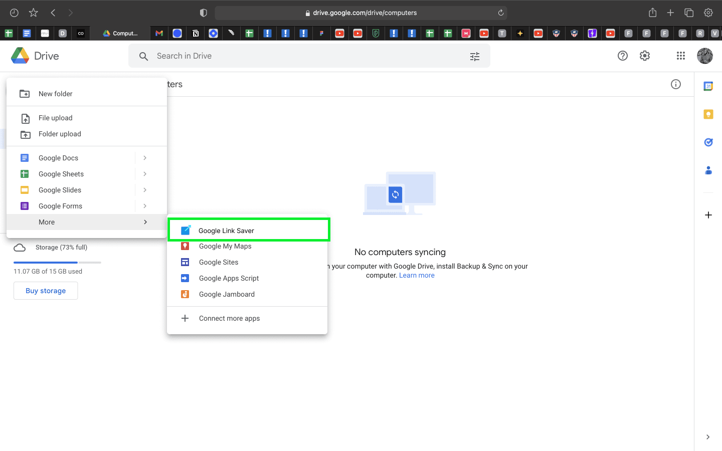
Task: Choose Google Jamboard
Action: point(247,294)
